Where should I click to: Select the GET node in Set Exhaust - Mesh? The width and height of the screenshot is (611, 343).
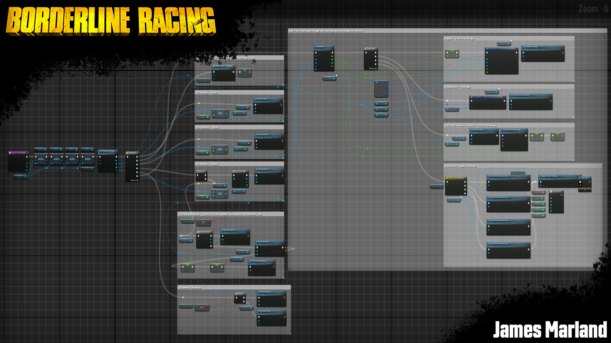(x=220, y=149)
